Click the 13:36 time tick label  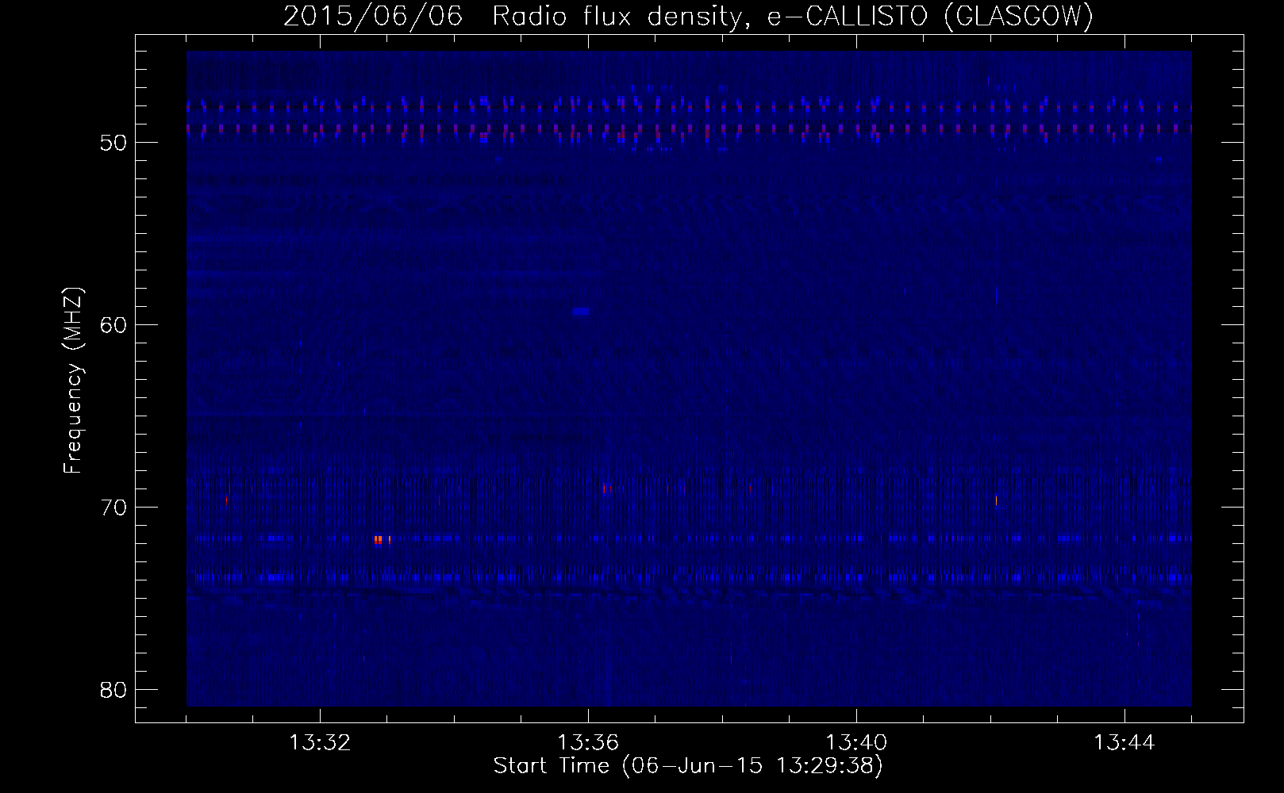pyautogui.click(x=588, y=743)
